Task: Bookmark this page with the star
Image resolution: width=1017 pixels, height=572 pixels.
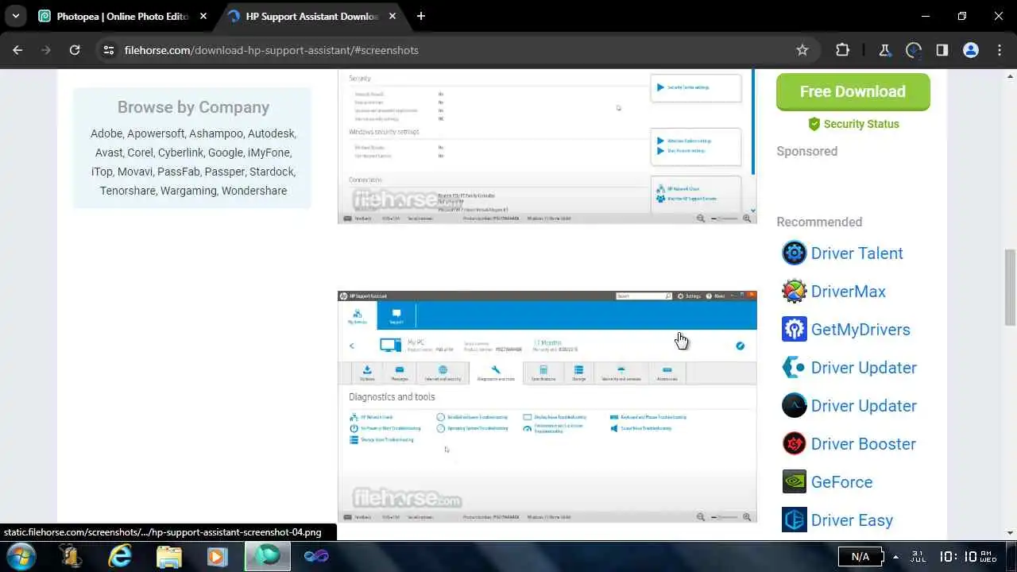Action: pyautogui.click(x=802, y=50)
